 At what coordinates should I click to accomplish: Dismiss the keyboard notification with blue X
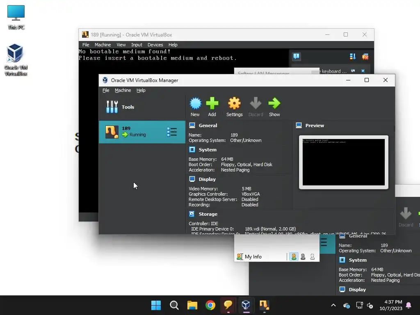tap(363, 71)
